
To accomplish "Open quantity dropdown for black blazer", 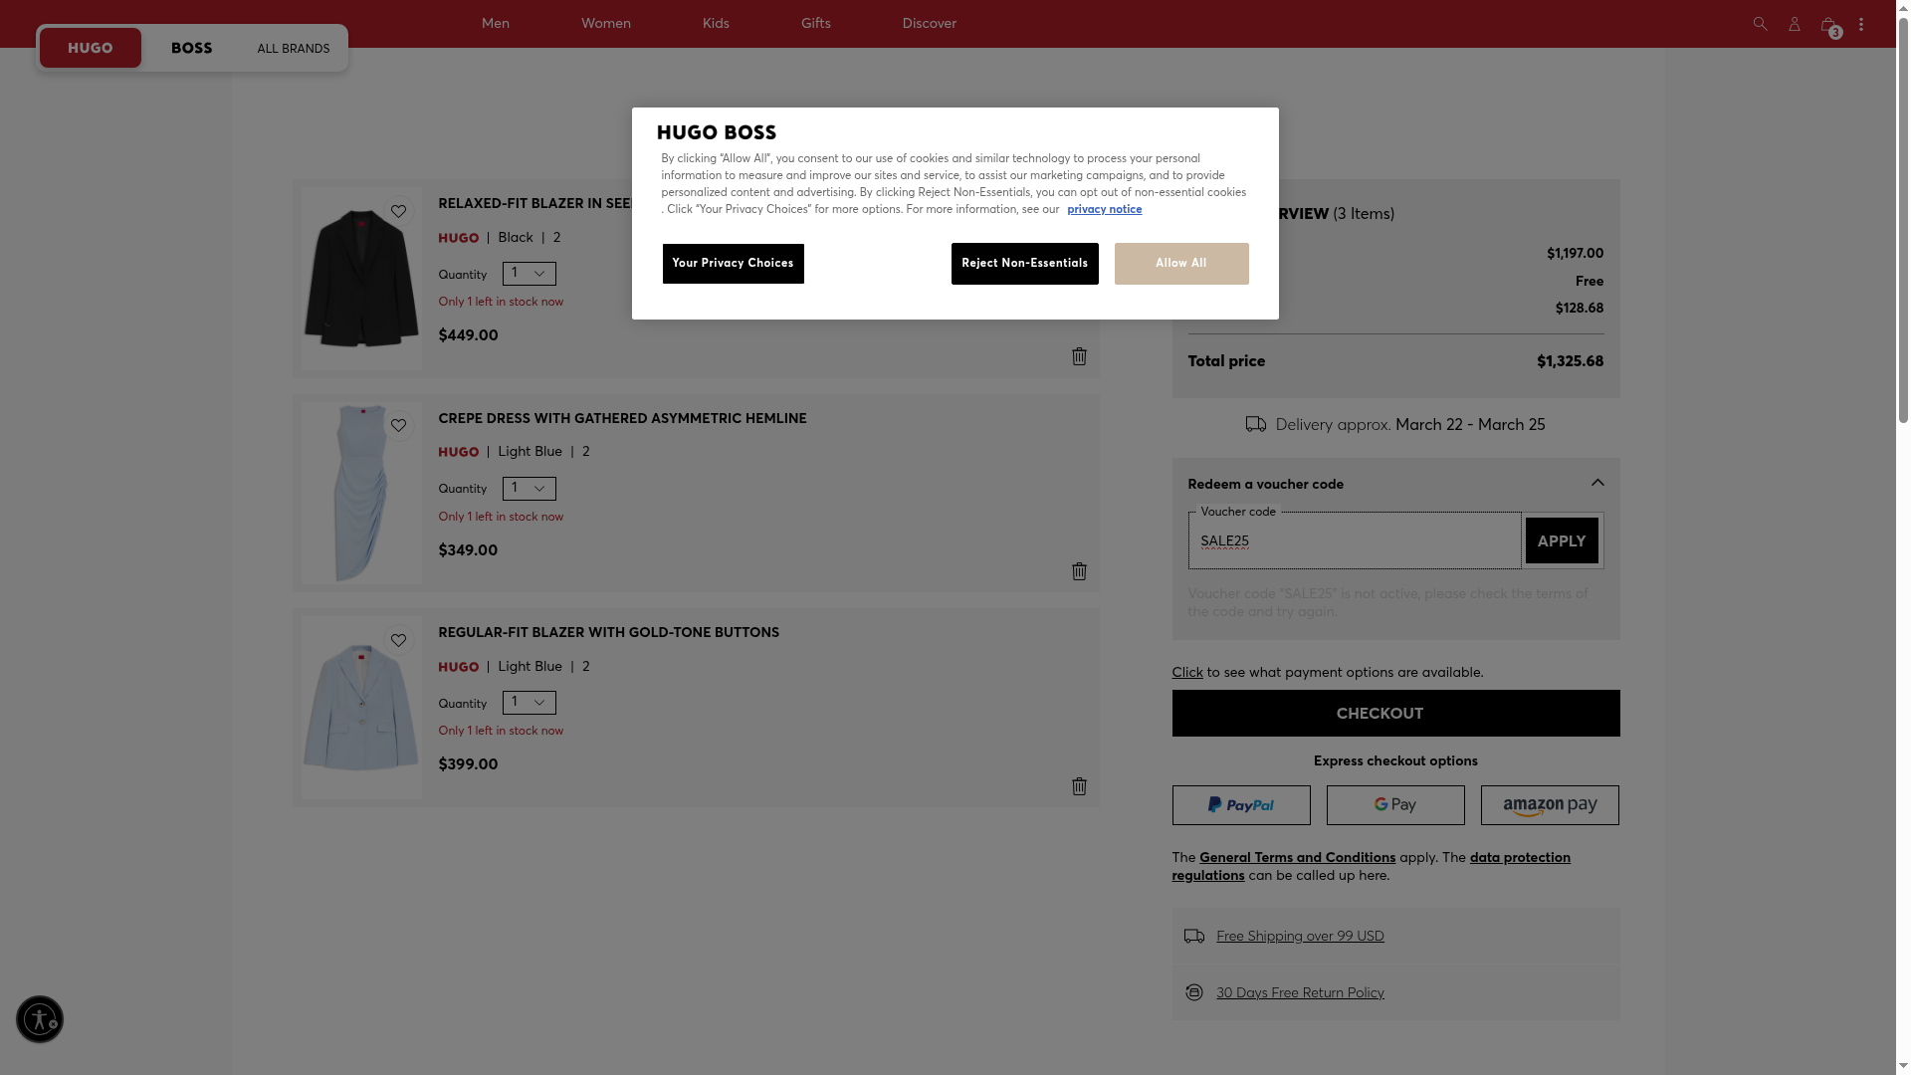I will coord(529,274).
